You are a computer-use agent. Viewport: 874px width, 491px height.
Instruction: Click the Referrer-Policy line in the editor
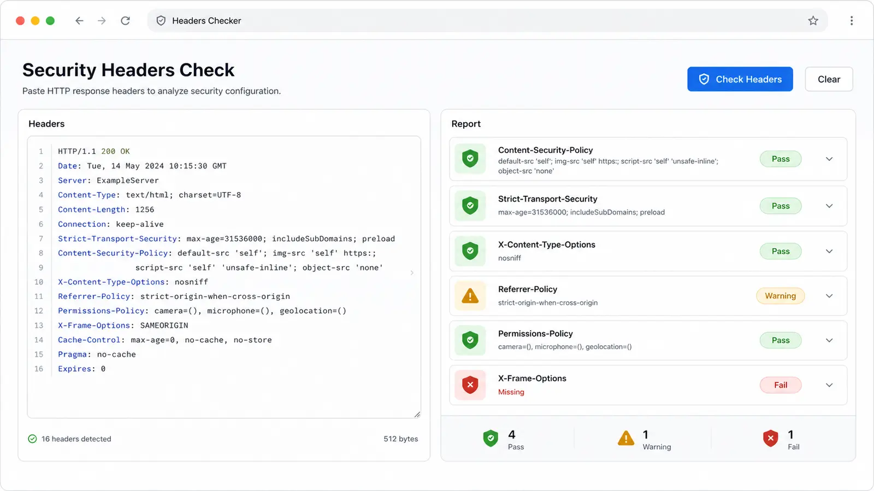tap(174, 296)
